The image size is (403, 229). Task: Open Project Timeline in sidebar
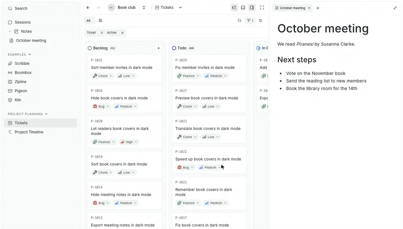pos(29,132)
